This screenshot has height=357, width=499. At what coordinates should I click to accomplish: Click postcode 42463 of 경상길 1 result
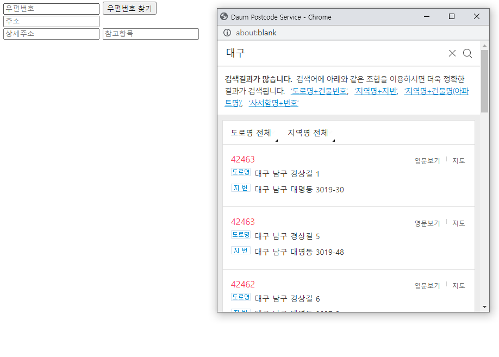pyautogui.click(x=243, y=159)
